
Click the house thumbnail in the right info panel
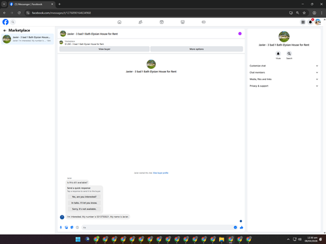coord(284,36)
